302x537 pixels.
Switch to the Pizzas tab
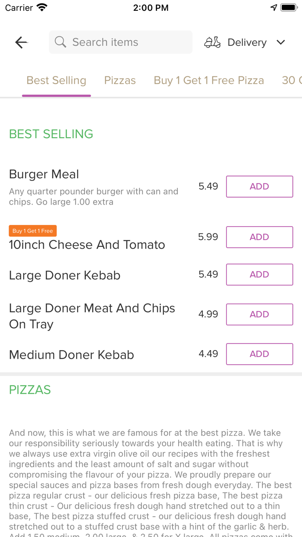[x=120, y=80]
